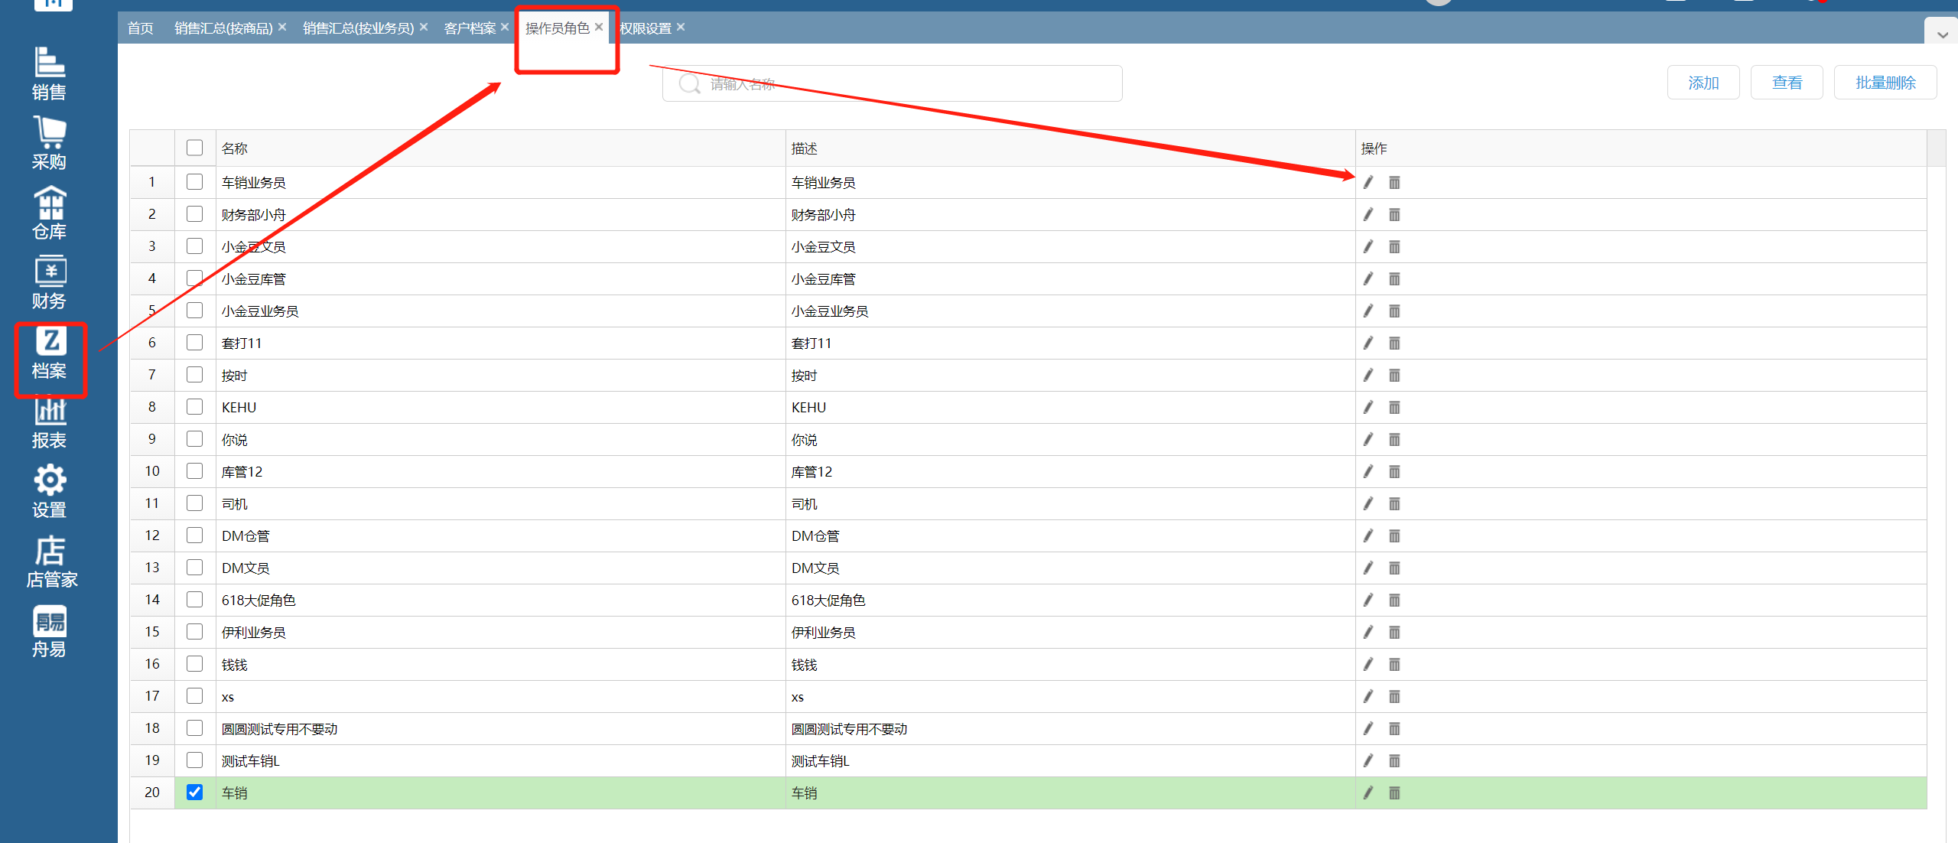Check the 财务部小舟 row checkbox

195,213
